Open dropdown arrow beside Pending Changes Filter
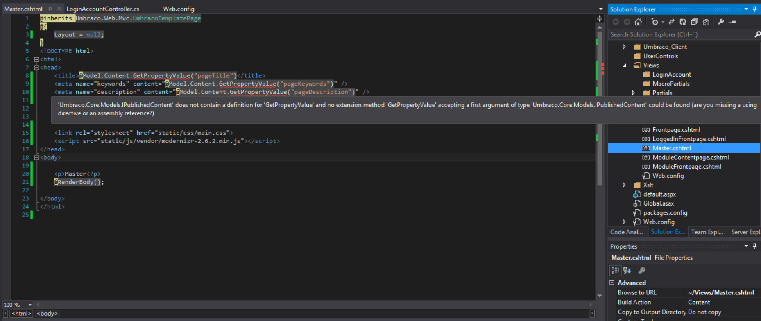 click(663, 22)
